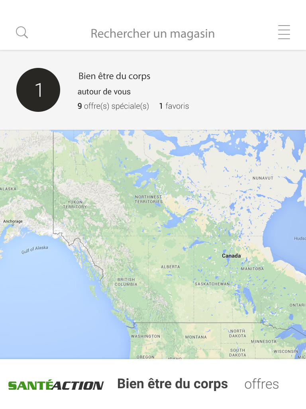Click Northwest Territories map label
This screenshot has width=306, height=409.
click(149, 199)
